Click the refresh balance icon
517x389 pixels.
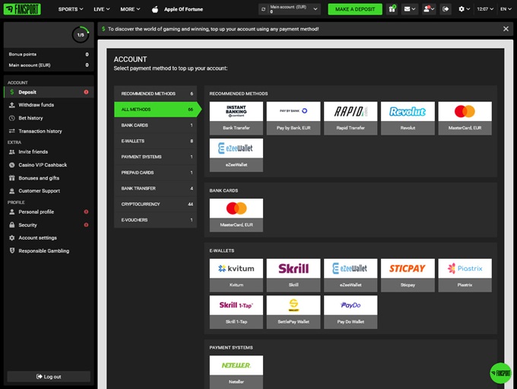click(x=264, y=9)
